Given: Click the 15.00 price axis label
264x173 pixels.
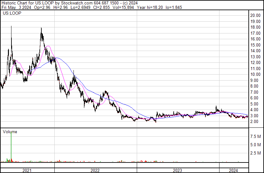Looking at the screenshot, I should coord(255,45).
